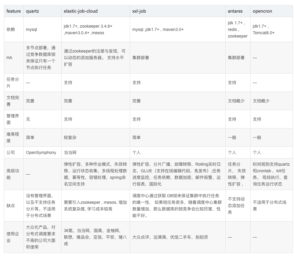Select 'mysql ,jdk1.7+ , maven3.0+' cell

coord(178,29)
